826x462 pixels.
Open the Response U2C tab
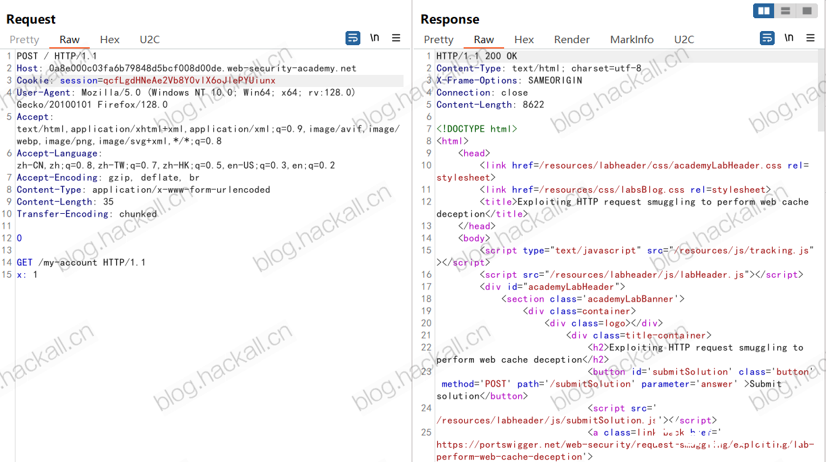[684, 40]
